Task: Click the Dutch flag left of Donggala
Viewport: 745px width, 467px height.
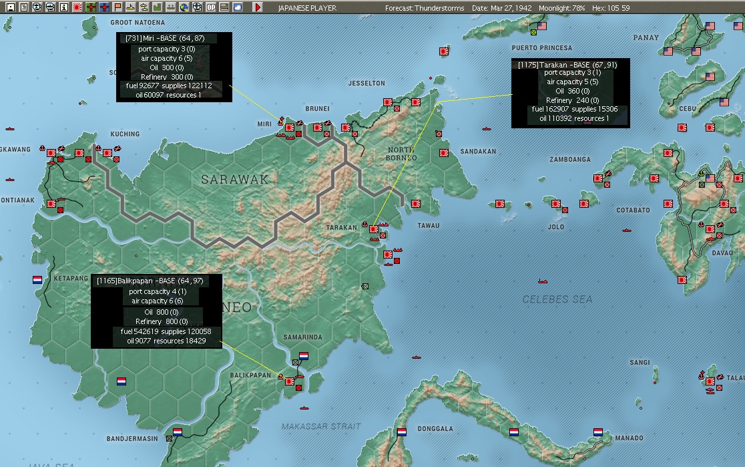Action: click(402, 432)
